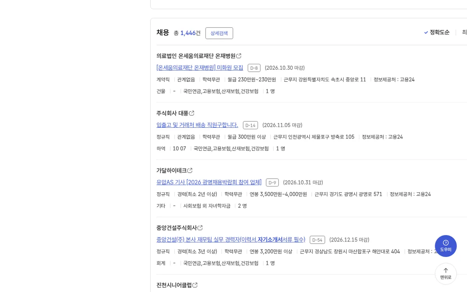The width and height of the screenshot is (467, 292).
Task: Click the D-54 deadline badge
Action: (x=318, y=239)
